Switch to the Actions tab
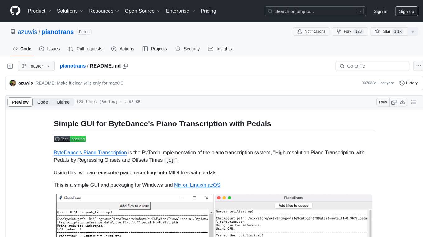423x237 pixels. coord(123,49)
